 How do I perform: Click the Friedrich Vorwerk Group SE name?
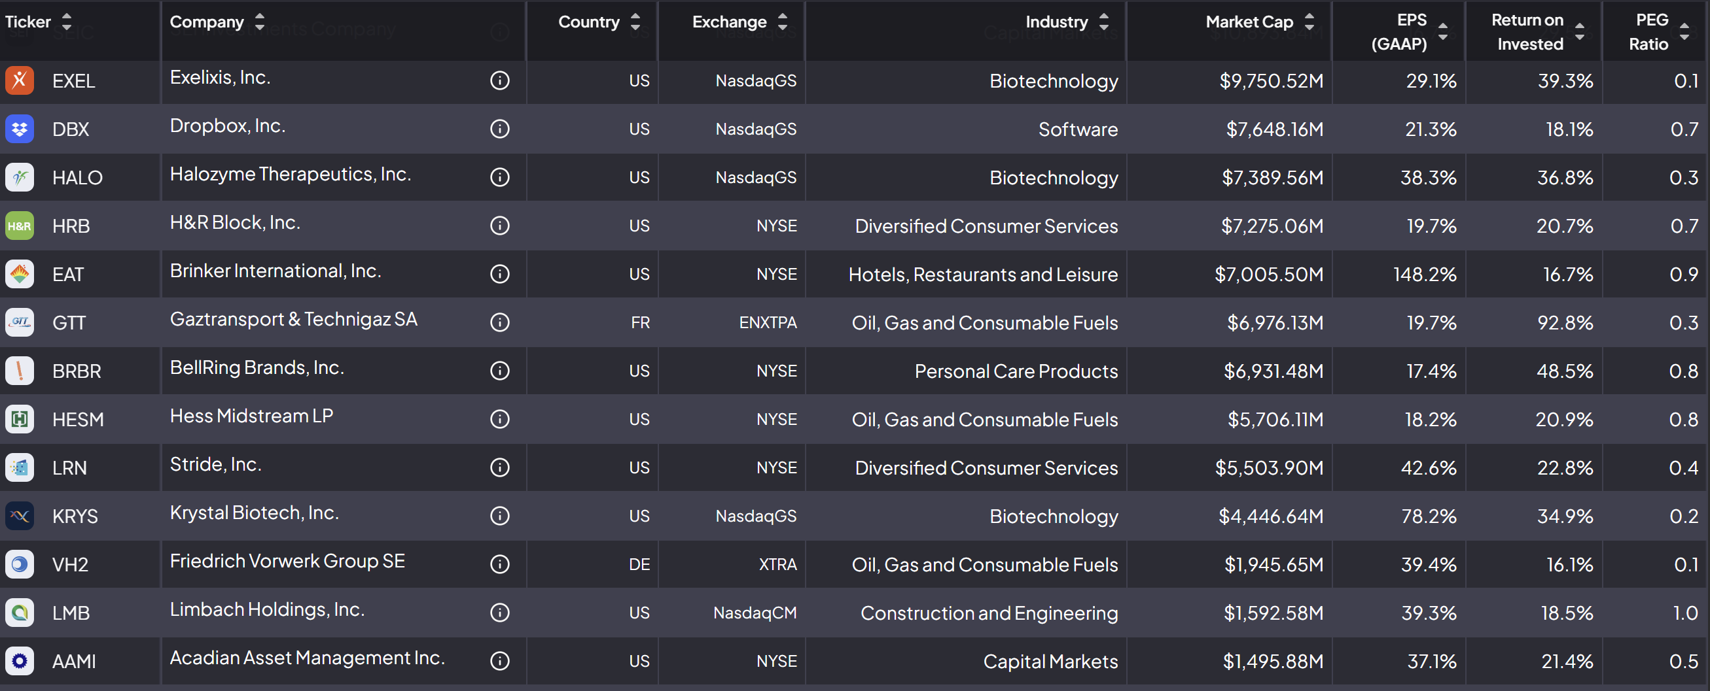(287, 561)
